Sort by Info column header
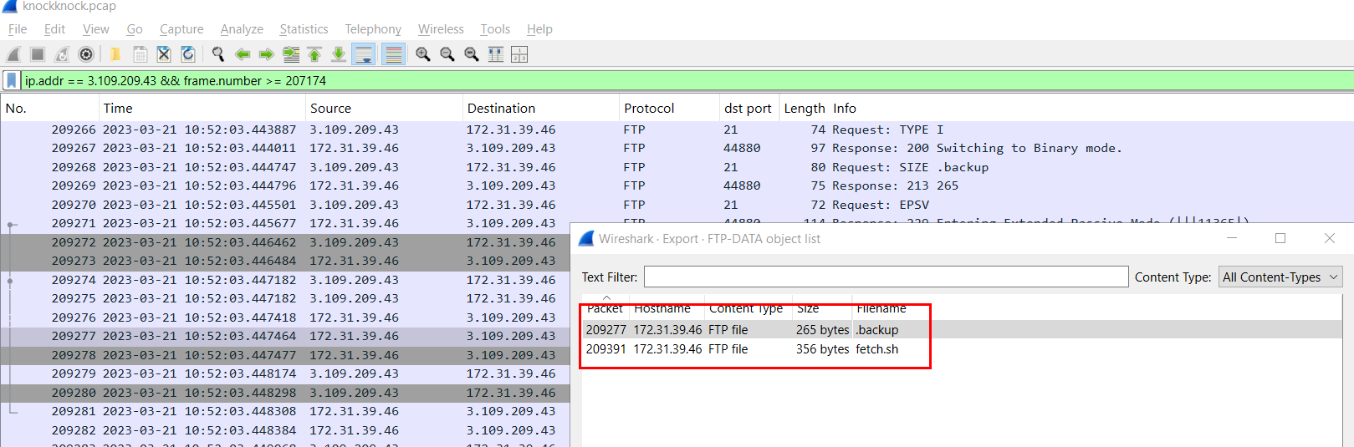 845,109
